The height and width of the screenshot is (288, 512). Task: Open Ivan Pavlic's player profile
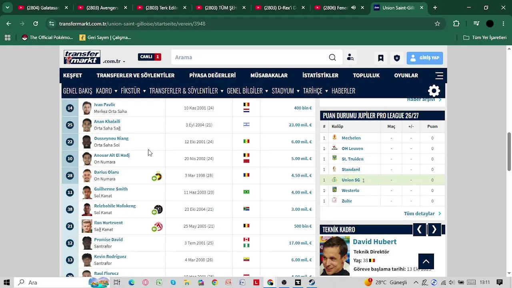104,105
